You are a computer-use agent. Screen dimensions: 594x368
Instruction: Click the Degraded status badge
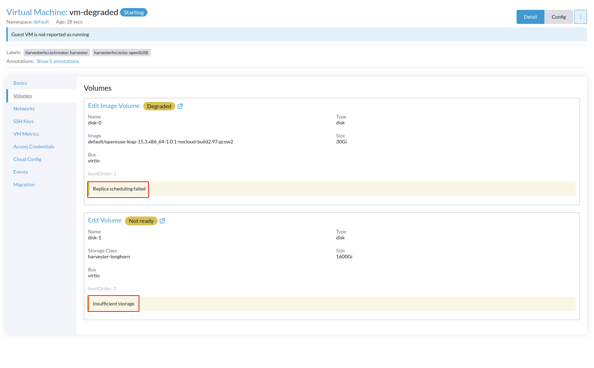[x=159, y=106]
